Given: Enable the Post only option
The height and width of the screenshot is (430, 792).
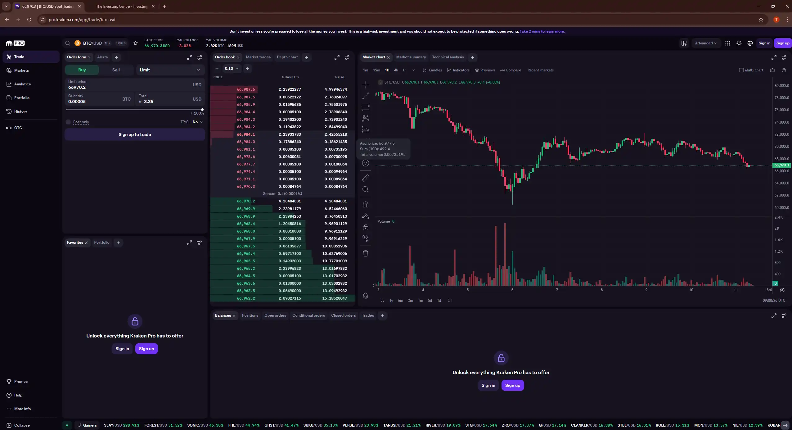Looking at the screenshot, I should pyautogui.click(x=68, y=122).
